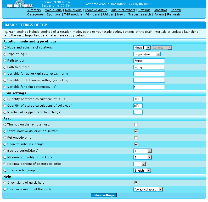The height and width of the screenshot is (202, 208).
Task: Disable Show signs of quick help checkbox
Action: point(136,183)
